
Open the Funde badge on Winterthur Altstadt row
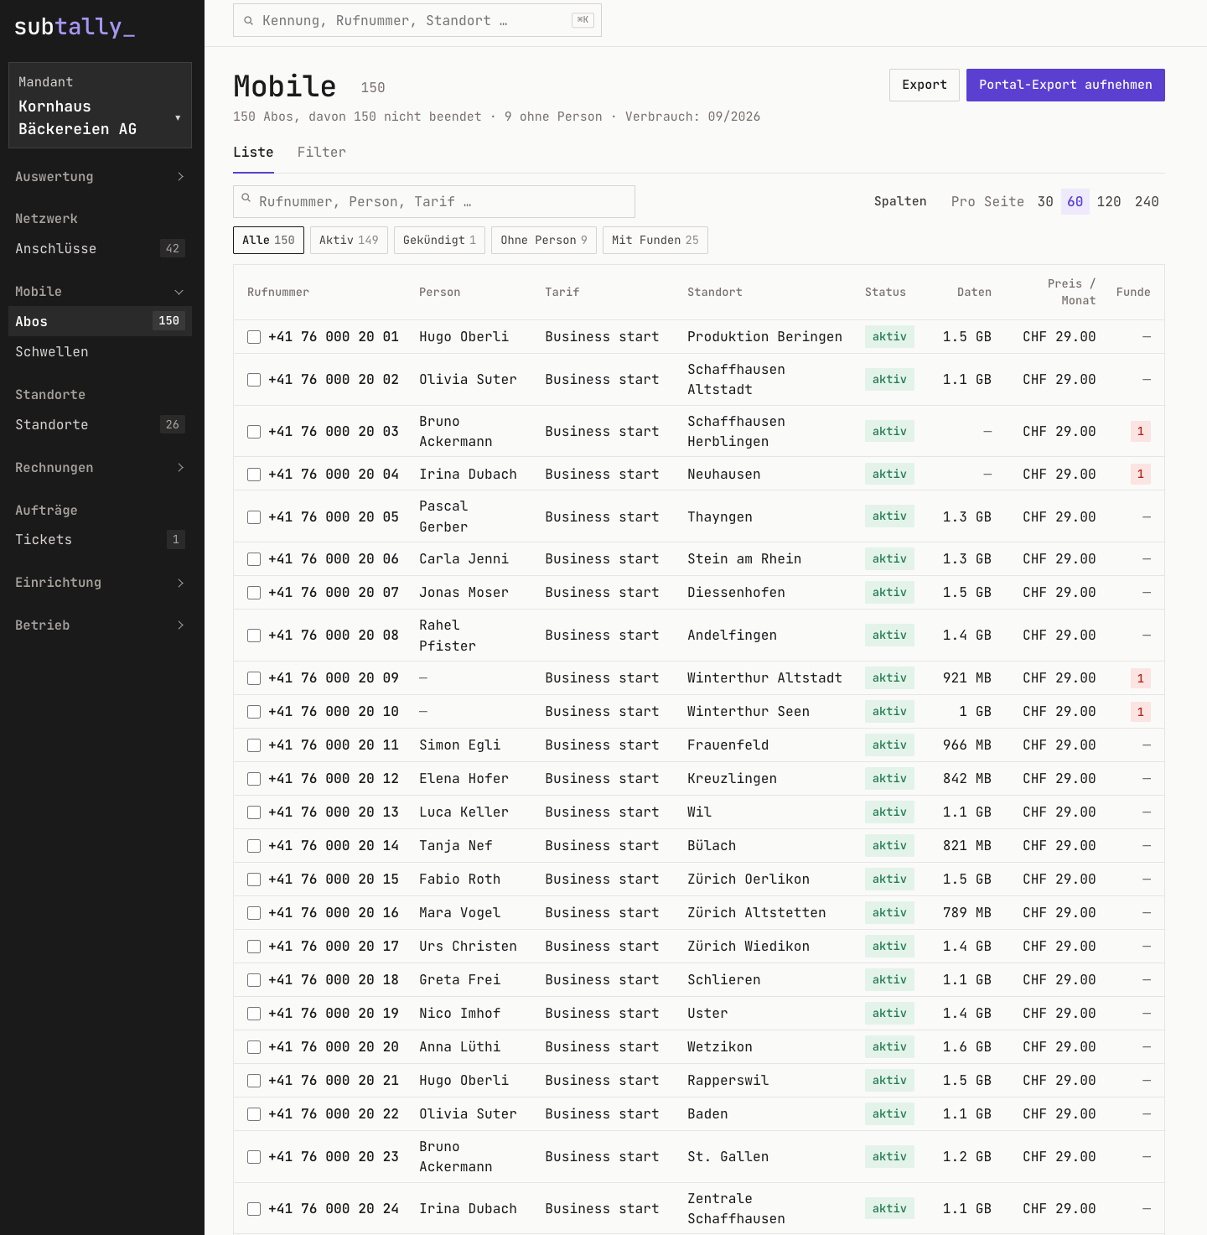point(1140,677)
